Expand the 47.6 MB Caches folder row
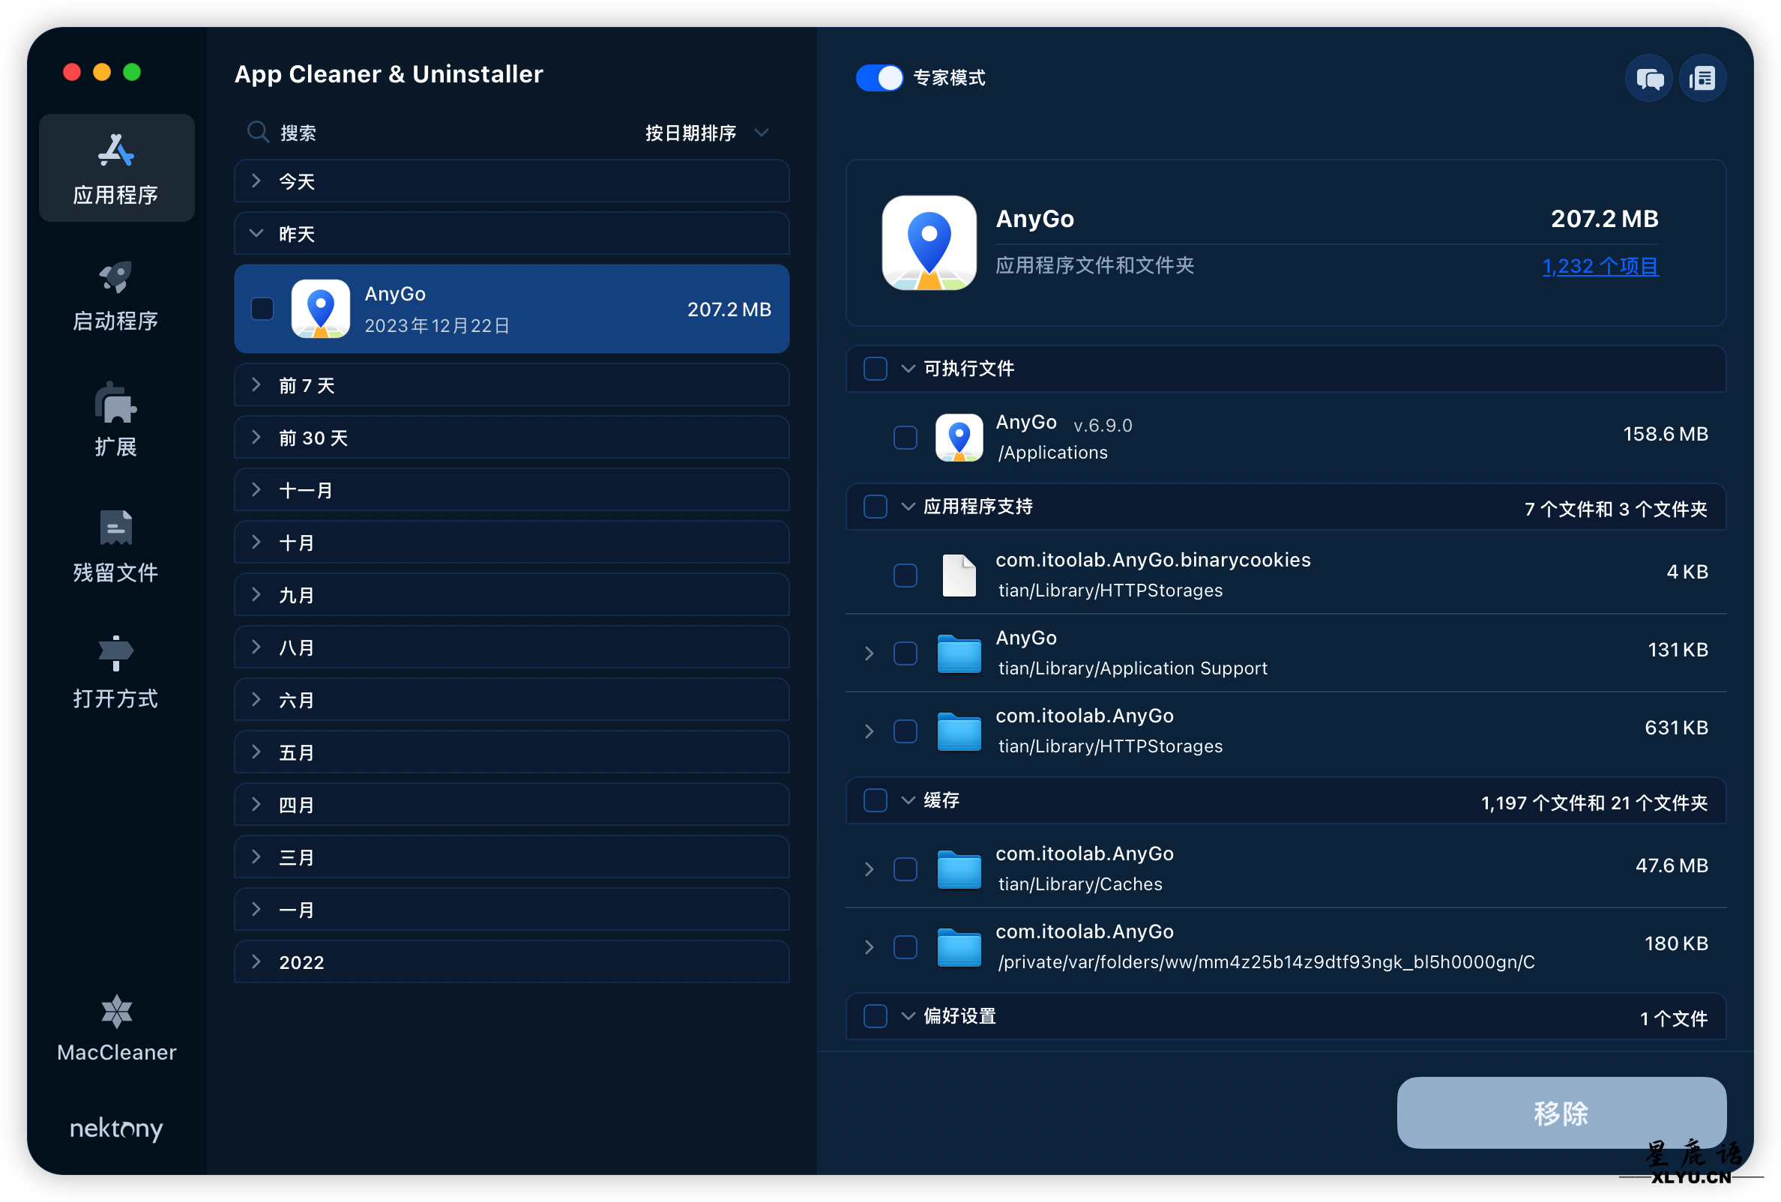 click(x=869, y=869)
